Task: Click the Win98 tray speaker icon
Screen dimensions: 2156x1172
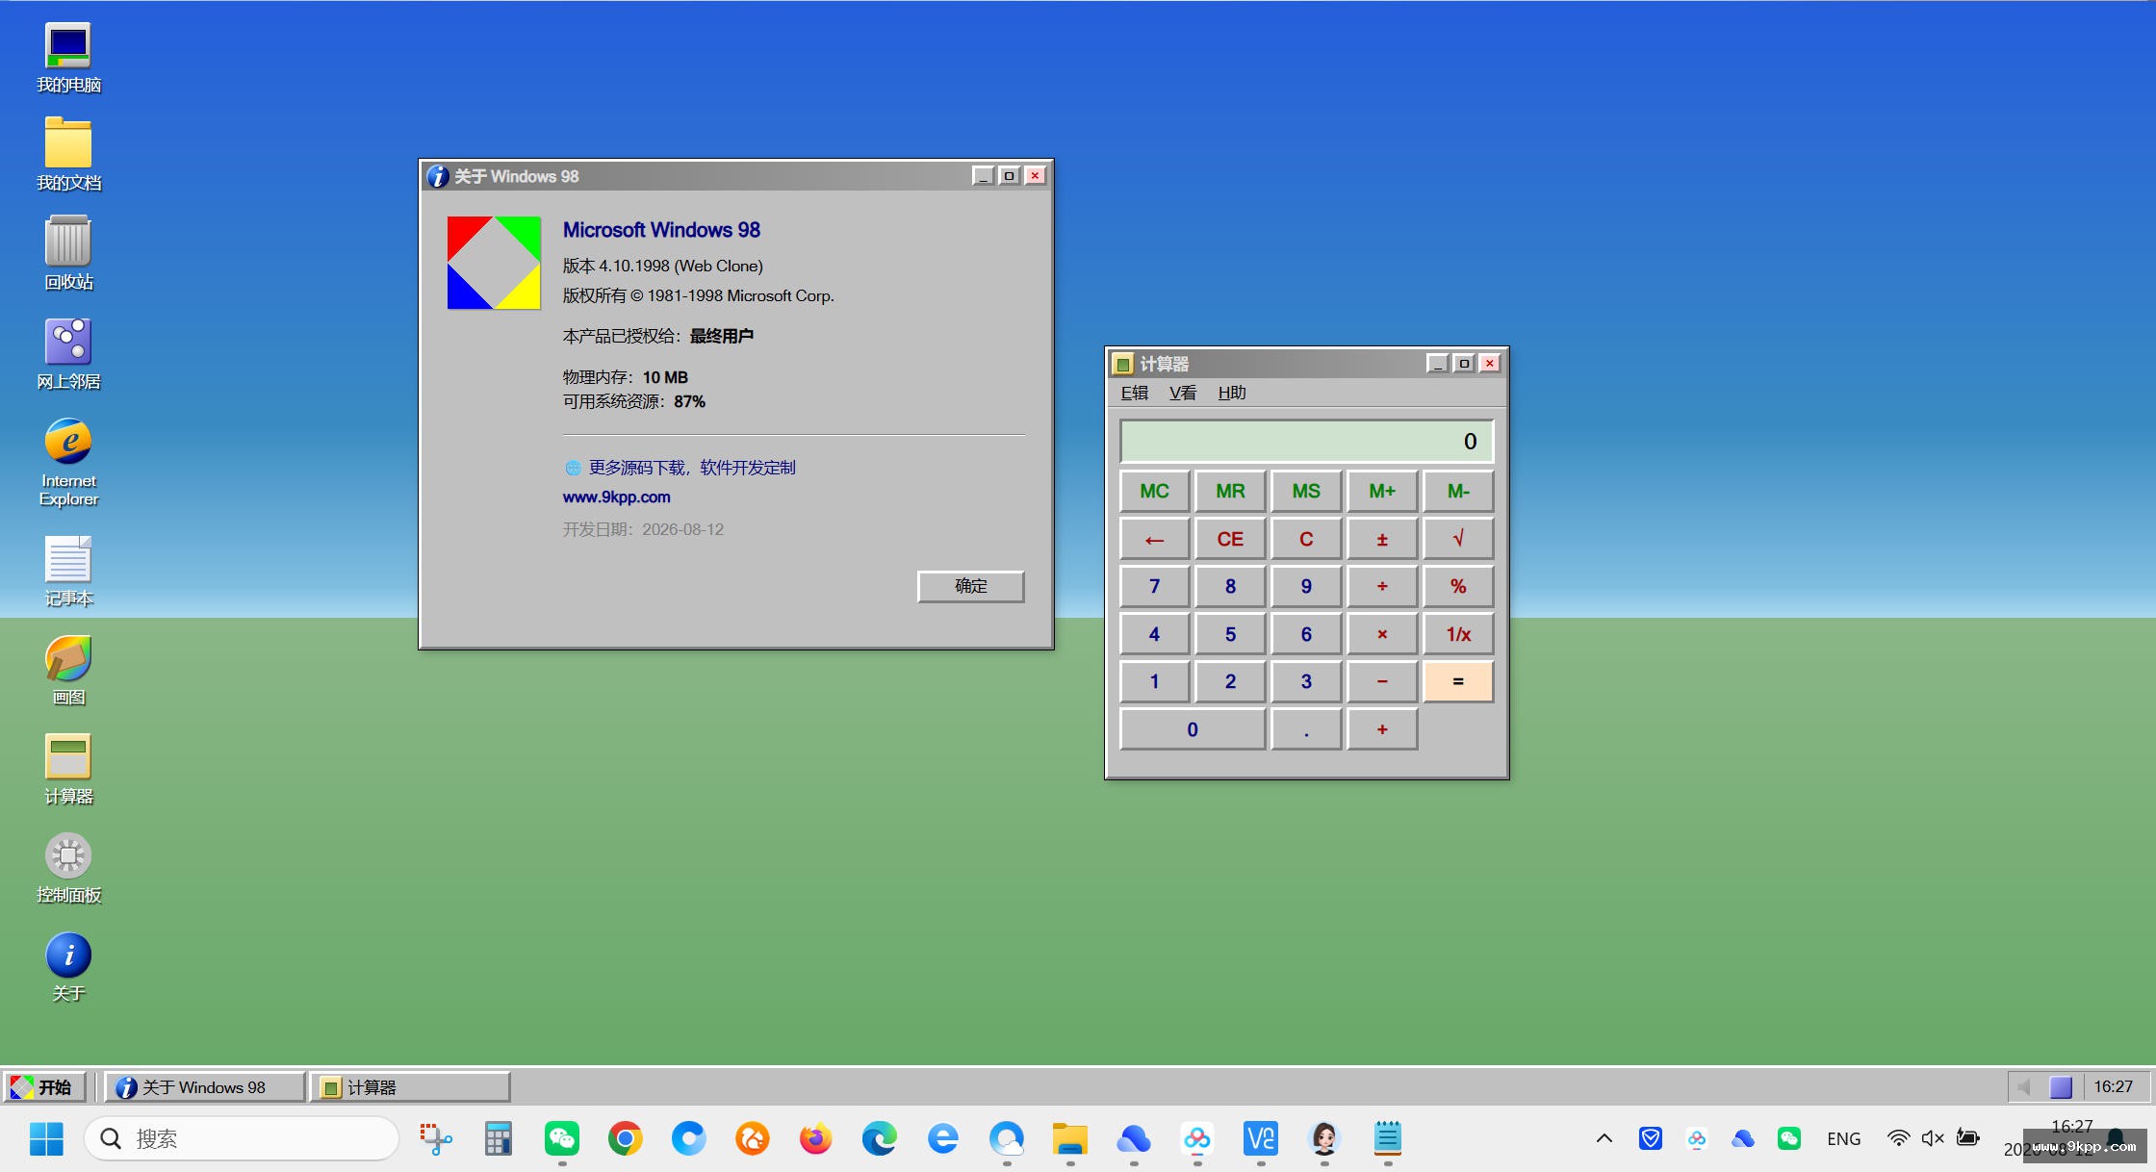Action: click(2024, 1087)
